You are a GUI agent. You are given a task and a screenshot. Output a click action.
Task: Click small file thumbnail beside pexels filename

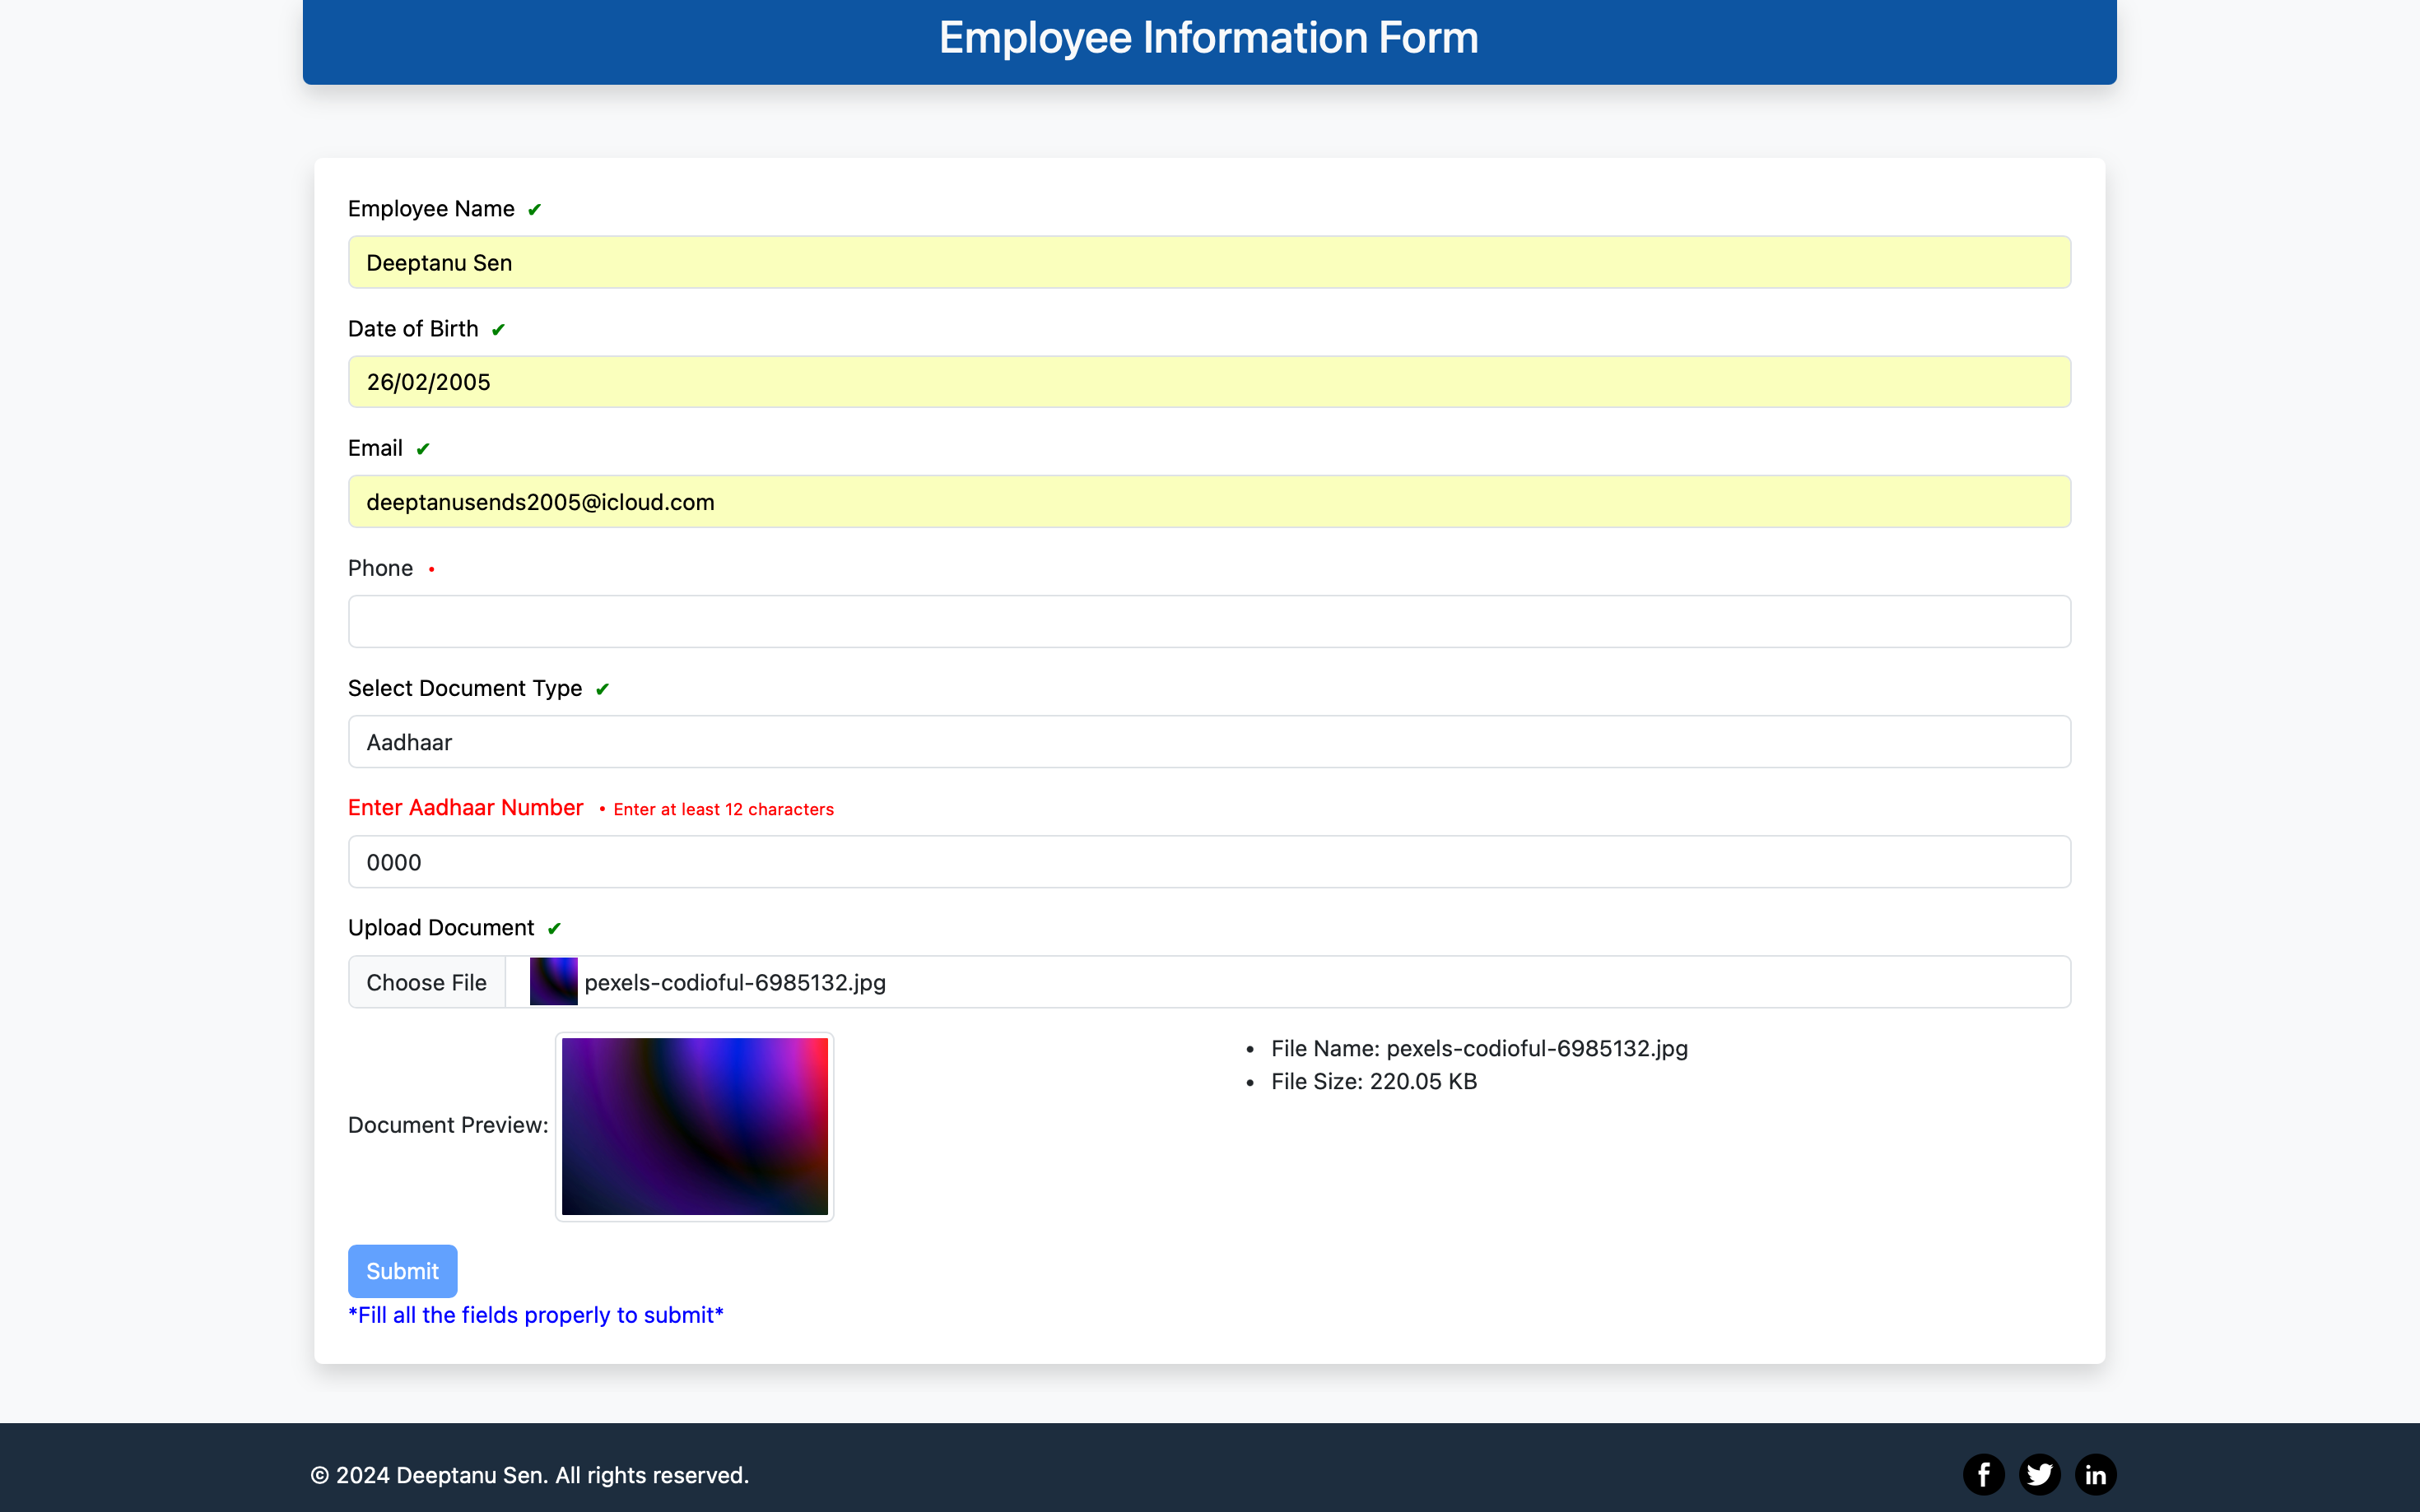pos(553,981)
